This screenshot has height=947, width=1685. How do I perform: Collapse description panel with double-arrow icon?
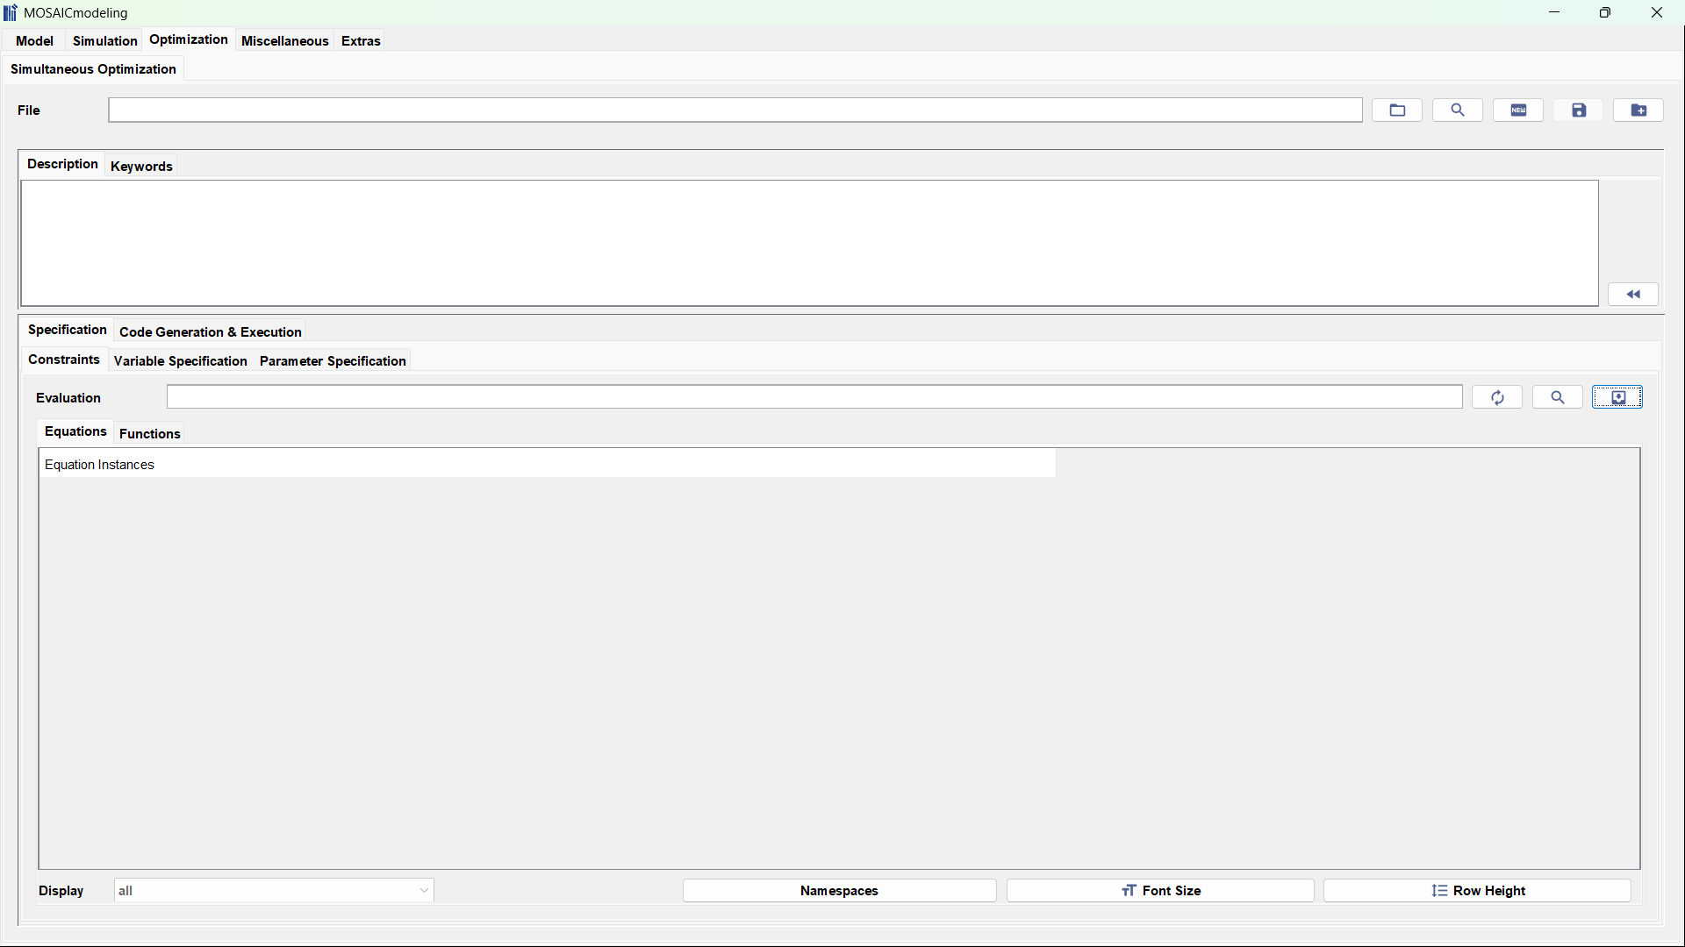point(1633,294)
